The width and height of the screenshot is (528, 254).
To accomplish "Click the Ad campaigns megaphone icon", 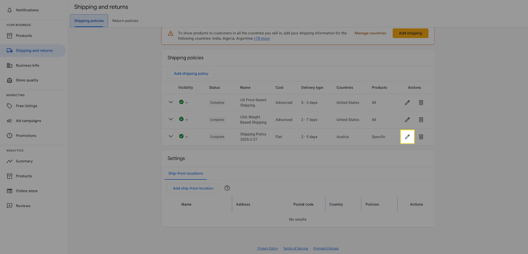I will coord(10,121).
